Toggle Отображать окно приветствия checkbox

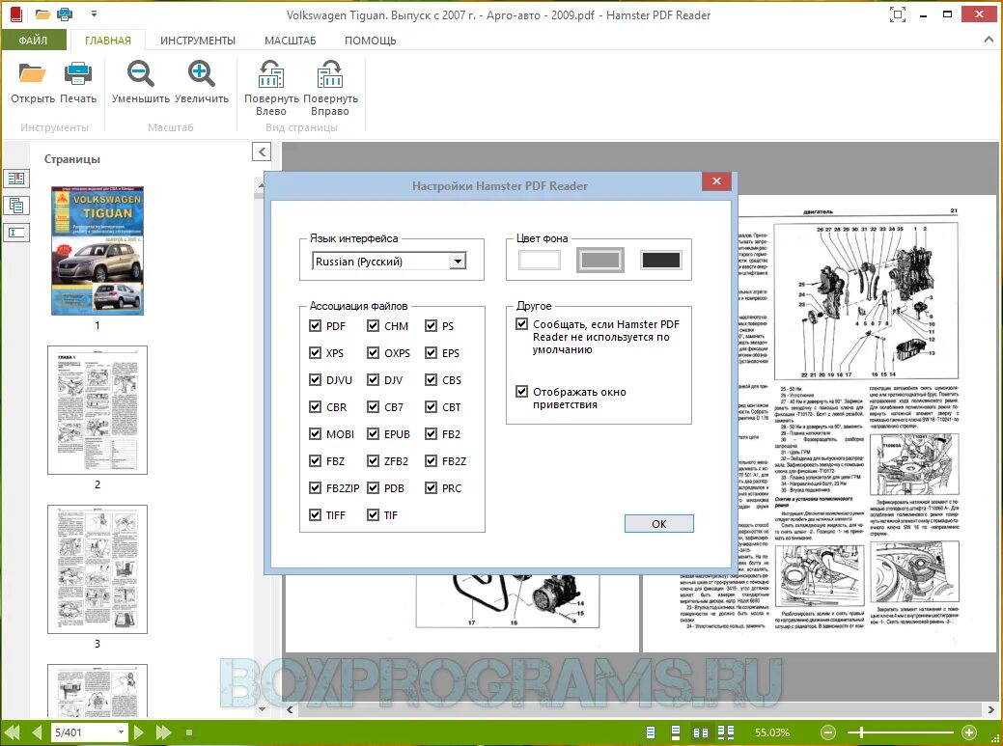(522, 391)
